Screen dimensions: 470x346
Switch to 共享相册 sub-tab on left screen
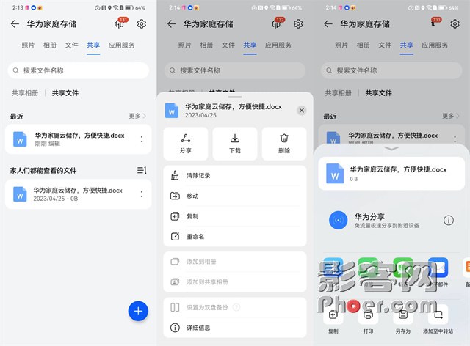pyautogui.click(x=25, y=93)
